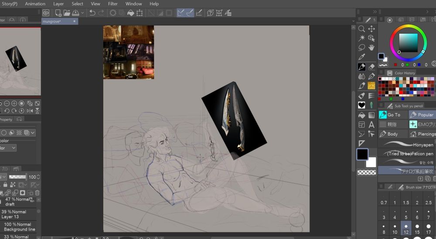Select the Gradient tool
Screen dimensions: 436x239
371,115
